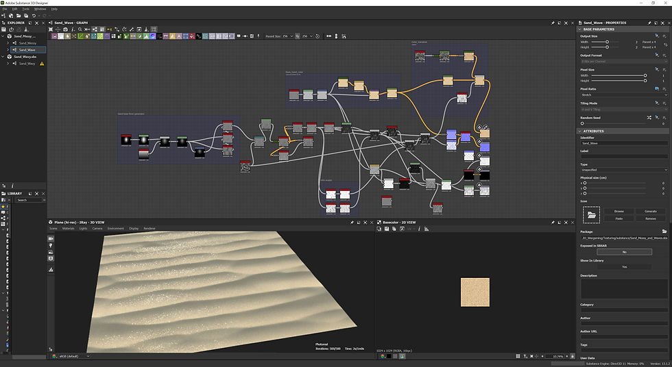Click the Basecolor texture thumbnail in 2D View
The image size is (672, 367).
475,292
